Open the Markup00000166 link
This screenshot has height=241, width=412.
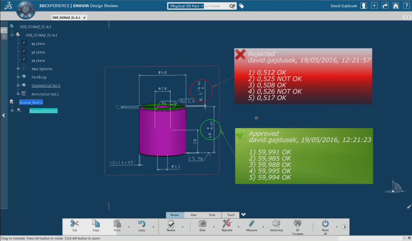[43, 111]
